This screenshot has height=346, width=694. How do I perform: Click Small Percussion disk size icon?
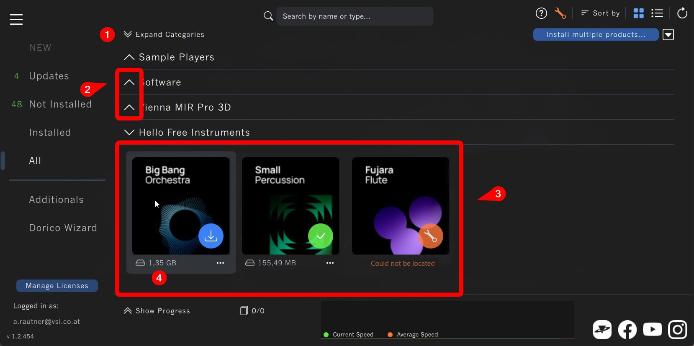(250, 263)
